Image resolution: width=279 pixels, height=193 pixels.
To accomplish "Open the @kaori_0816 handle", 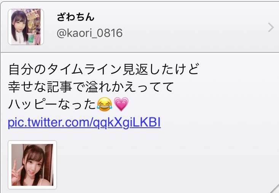I will click(89, 33).
